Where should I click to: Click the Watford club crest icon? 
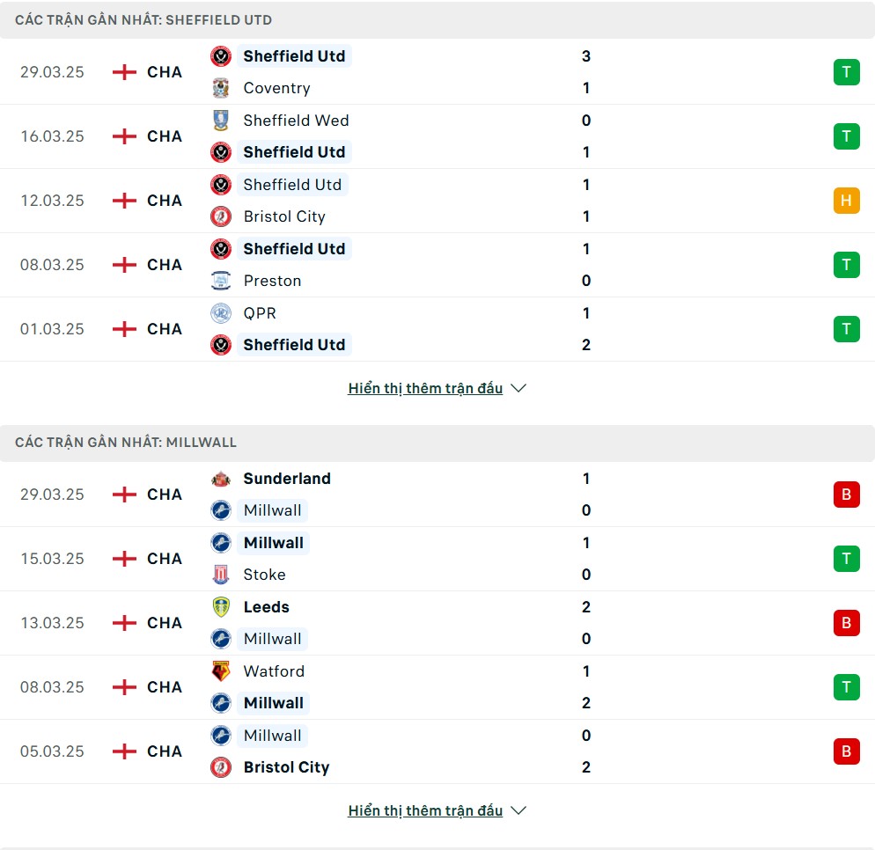click(221, 671)
